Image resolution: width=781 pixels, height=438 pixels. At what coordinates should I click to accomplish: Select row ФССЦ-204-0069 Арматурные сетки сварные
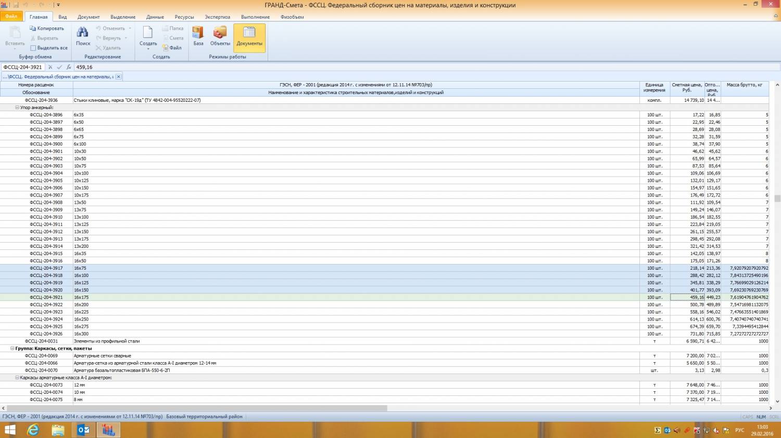[102, 356]
